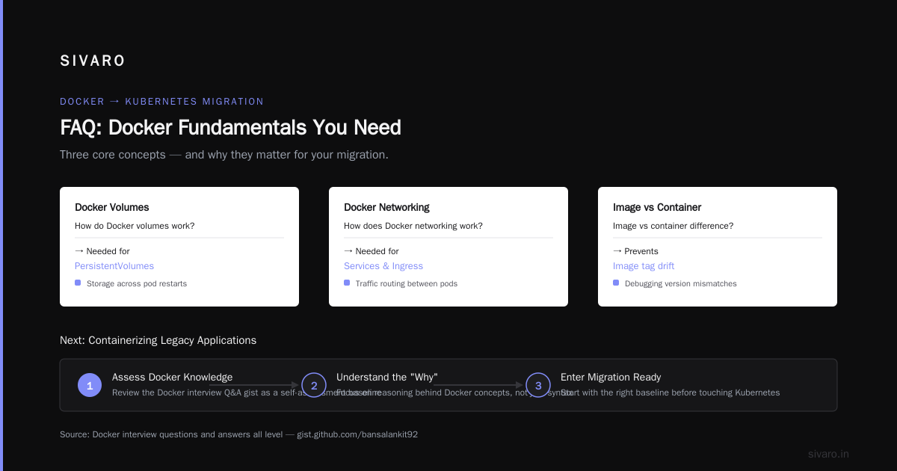
Task: Follow the Image tag drift link
Action: (x=644, y=266)
